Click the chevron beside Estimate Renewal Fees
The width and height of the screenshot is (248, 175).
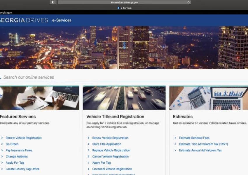(175, 138)
